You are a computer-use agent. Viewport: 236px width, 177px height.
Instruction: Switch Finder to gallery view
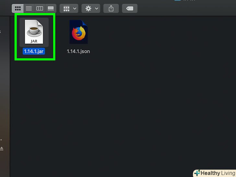point(51,8)
